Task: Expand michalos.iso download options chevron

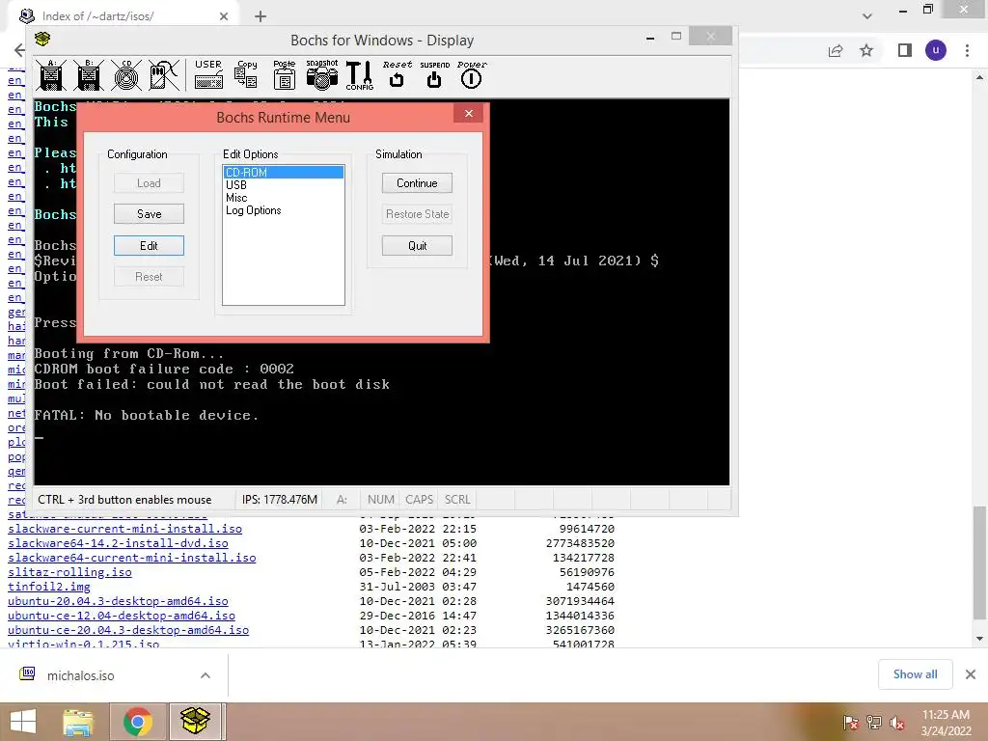Action: [206, 675]
